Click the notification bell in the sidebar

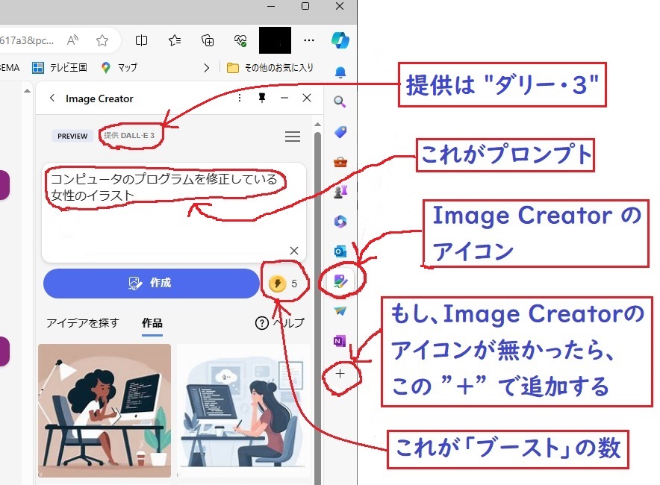click(x=340, y=72)
